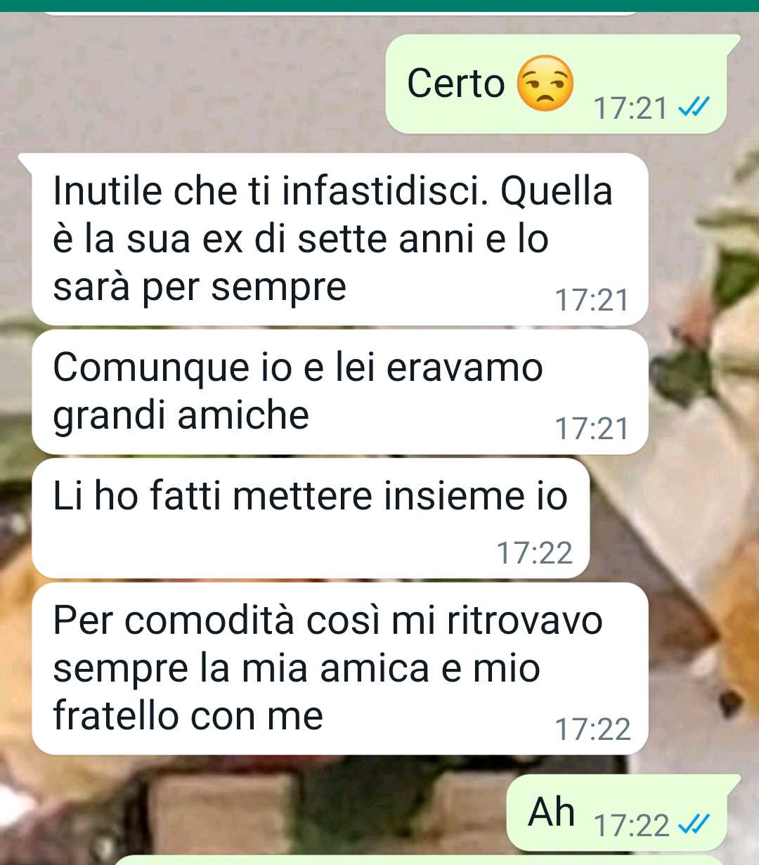Viewport: 759px width, 865px height.
Task: Select the 'Comunque io e lei eravamo' message
Action: coord(339,392)
